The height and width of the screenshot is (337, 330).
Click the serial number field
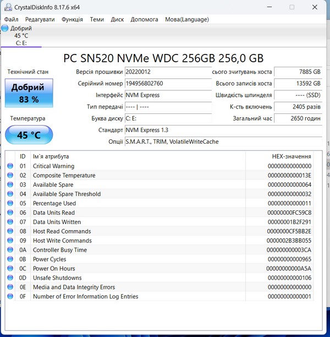[167, 84]
